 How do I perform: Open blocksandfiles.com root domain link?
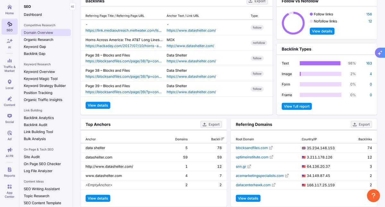coord(252,148)
